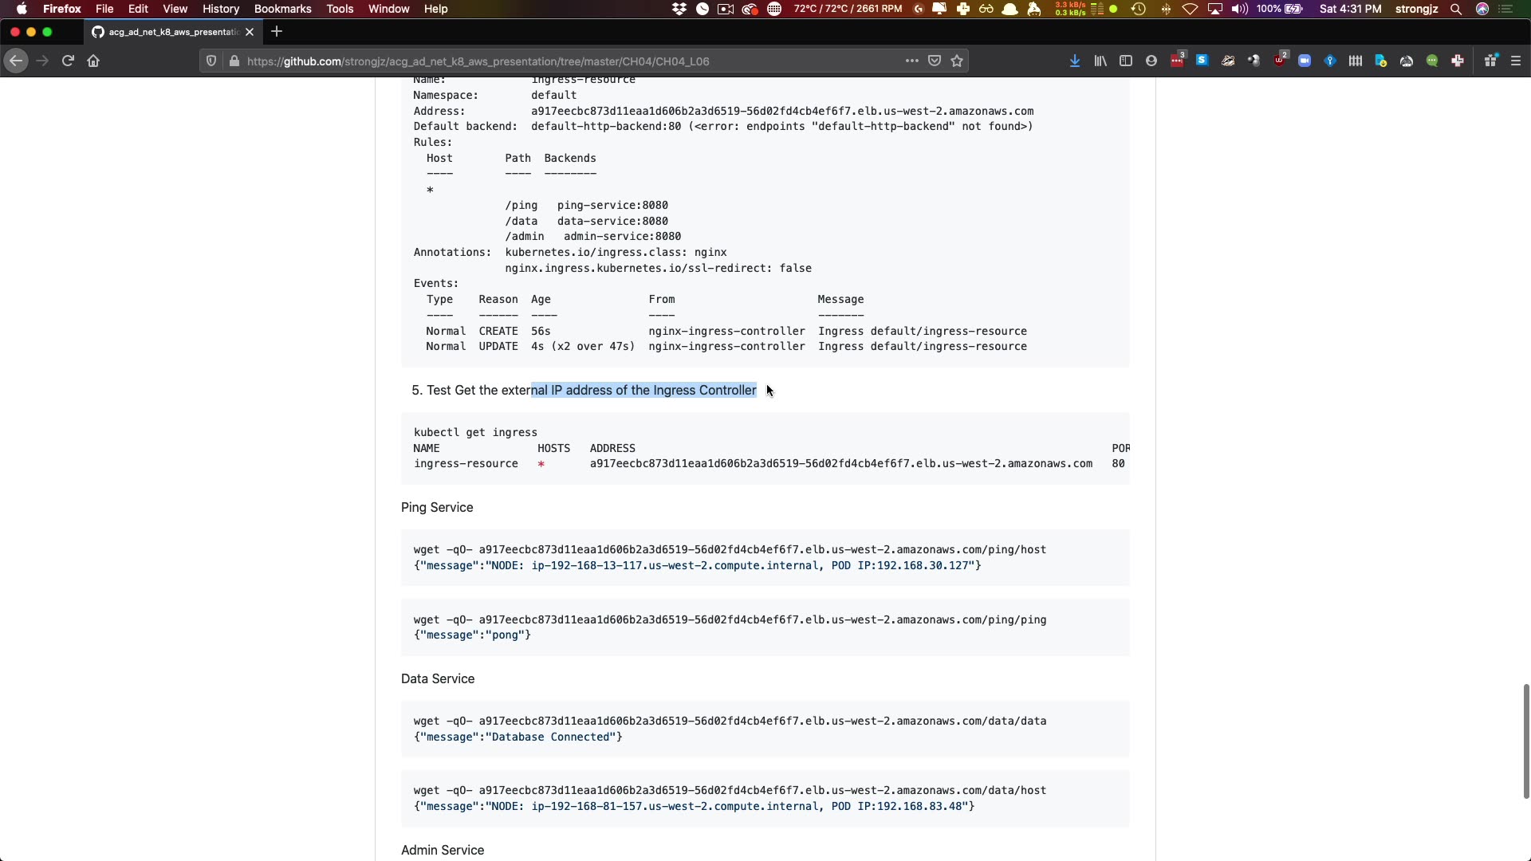Open Firefox account avatar icon
The width and height of the screenshot is (1531, 861).
[x=1151, y=61]
